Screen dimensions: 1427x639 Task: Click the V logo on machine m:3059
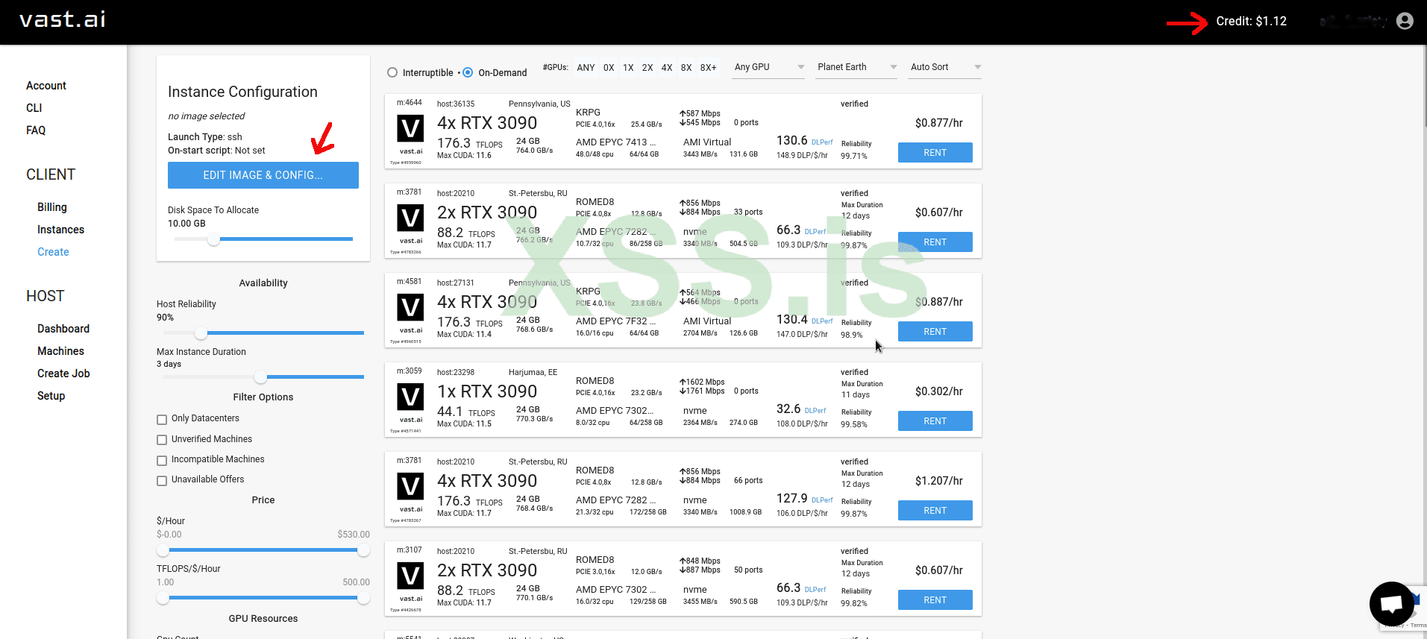coord(410,397)
